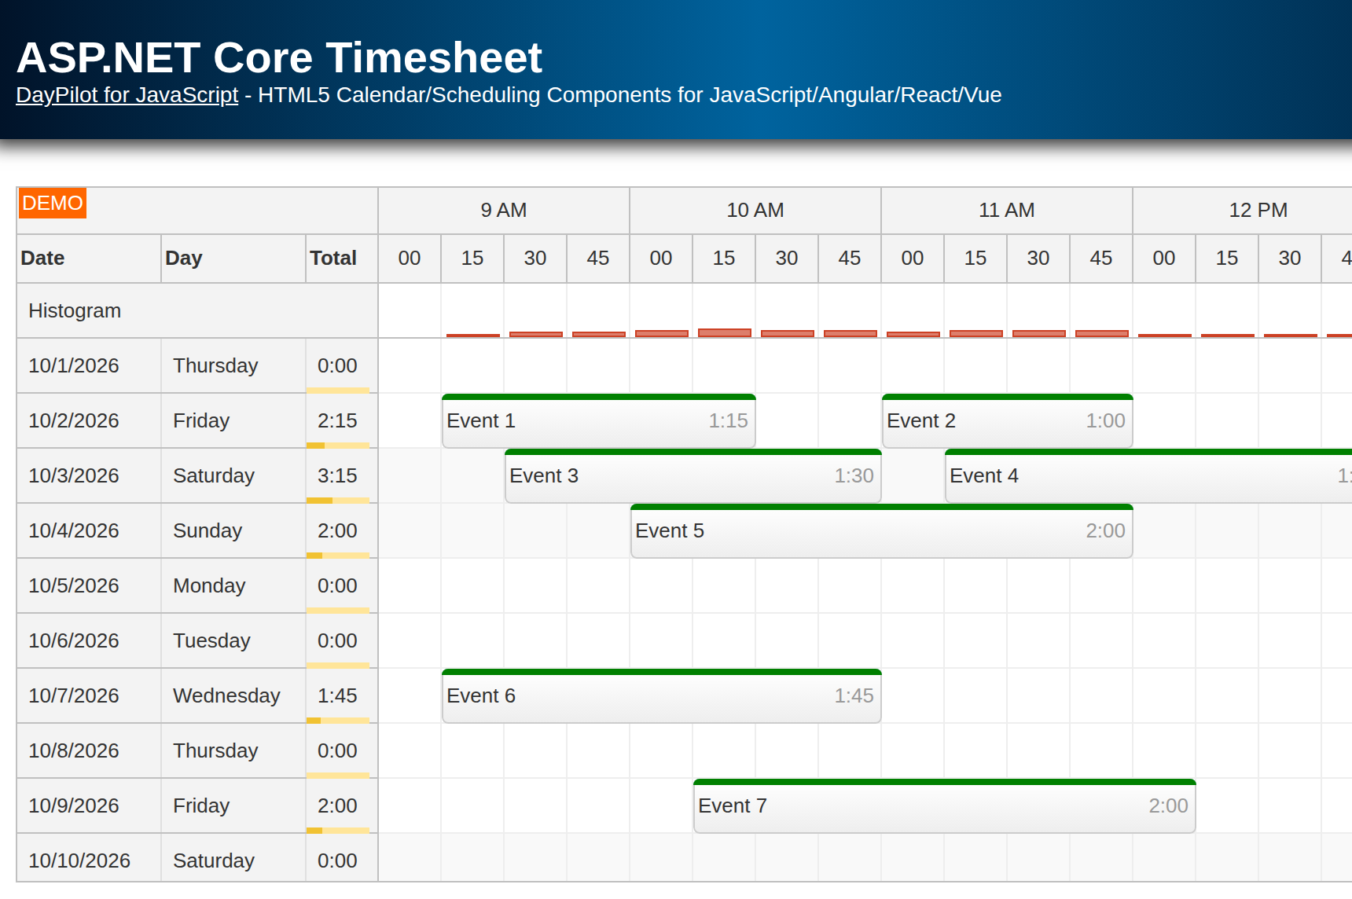The width and height of the screenshot is (1352, 899).
Task: Click the 1:15 duration on Event 1
Action: click(728, 420)
